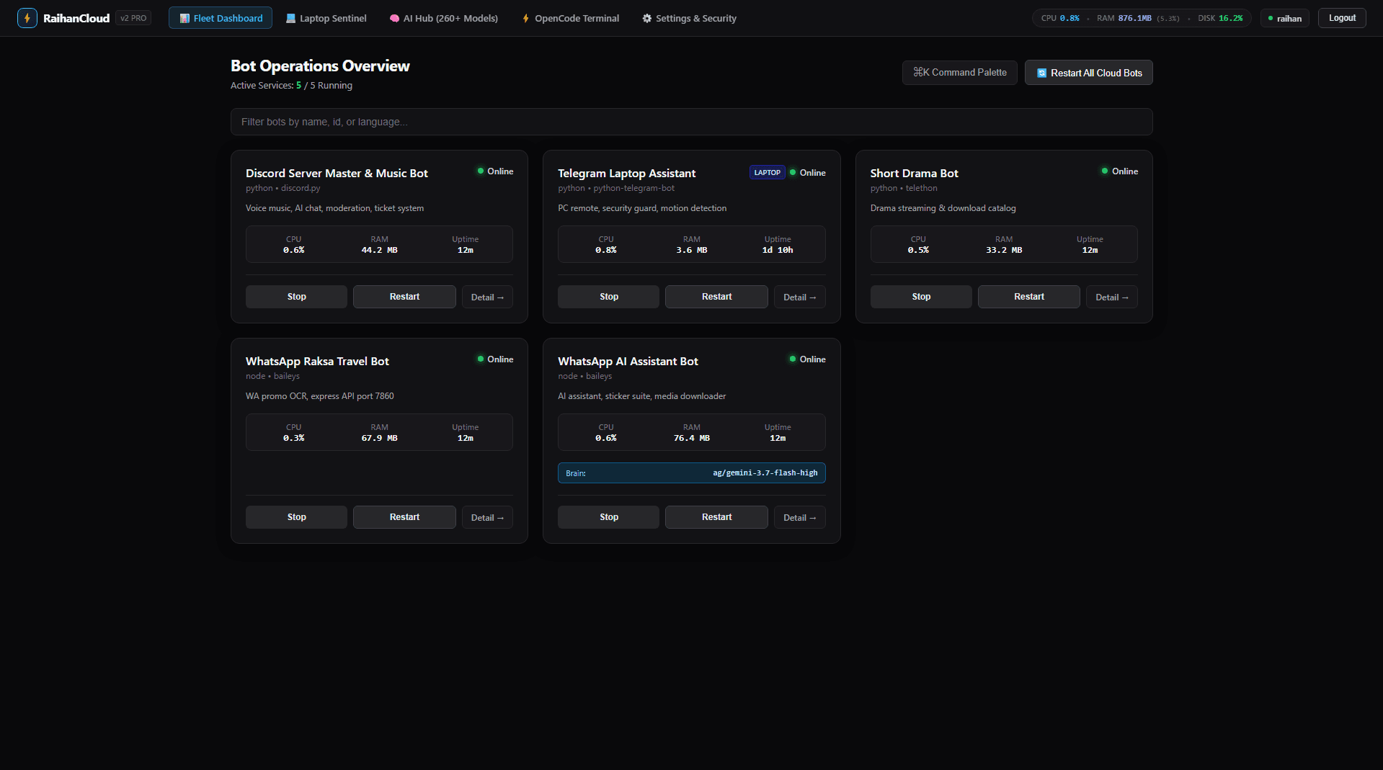Stop the WhatsApp Raksa Travel Bot

[296, 517]
